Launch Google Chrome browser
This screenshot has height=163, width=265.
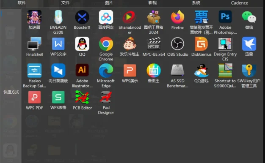point(106,44)
